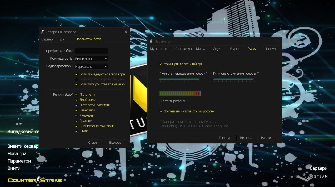Uncheck the Дробовики checkbox
Viewport: 335px width, 187px height.
pos(77,100)
